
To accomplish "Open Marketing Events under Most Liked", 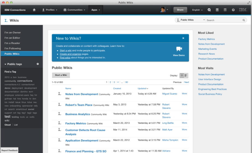I will (x=207, y=49).
